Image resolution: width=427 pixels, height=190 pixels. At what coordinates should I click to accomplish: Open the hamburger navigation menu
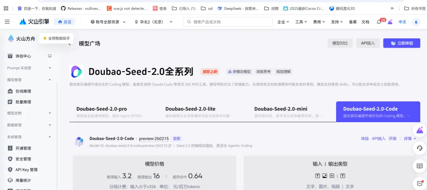tap(7, 22)
